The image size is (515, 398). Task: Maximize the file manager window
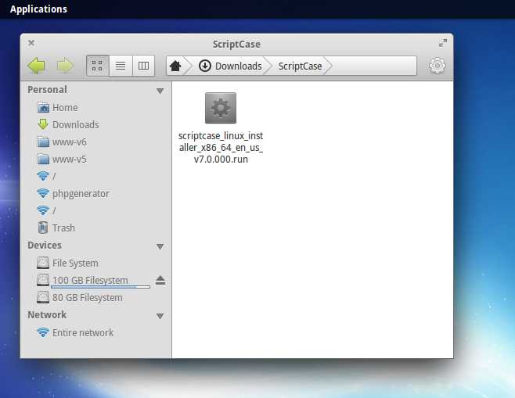(443, 43)
